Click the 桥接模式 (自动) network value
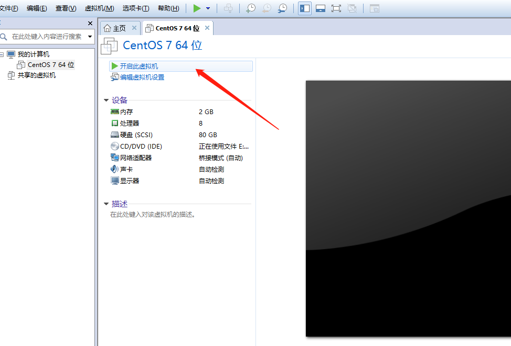Viewport: 511px width, 346px height. pos(221,158)
